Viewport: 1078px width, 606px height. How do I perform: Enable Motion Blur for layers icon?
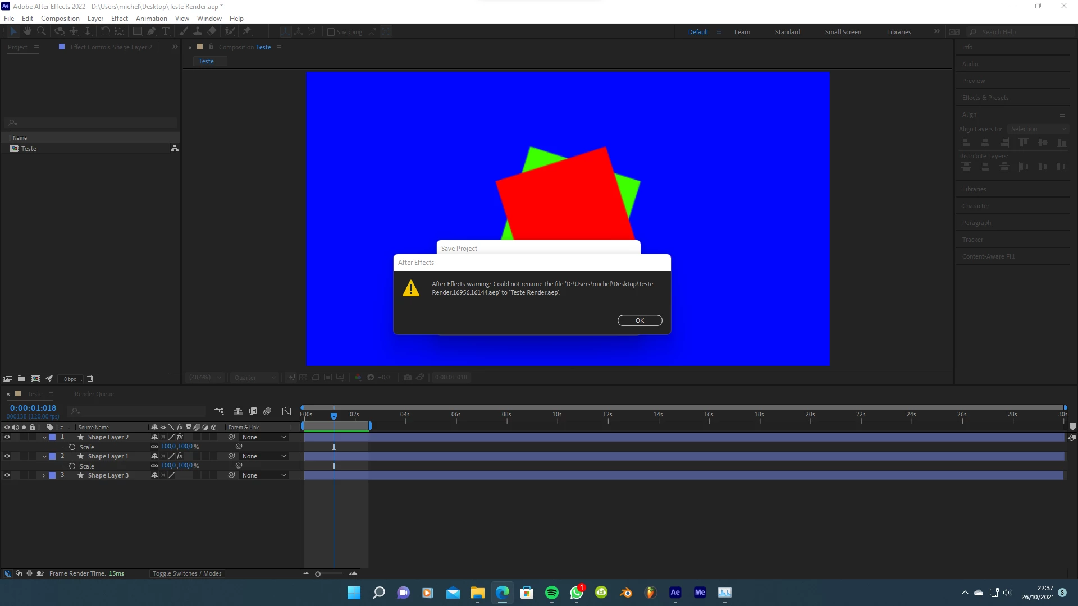point(267,411)
